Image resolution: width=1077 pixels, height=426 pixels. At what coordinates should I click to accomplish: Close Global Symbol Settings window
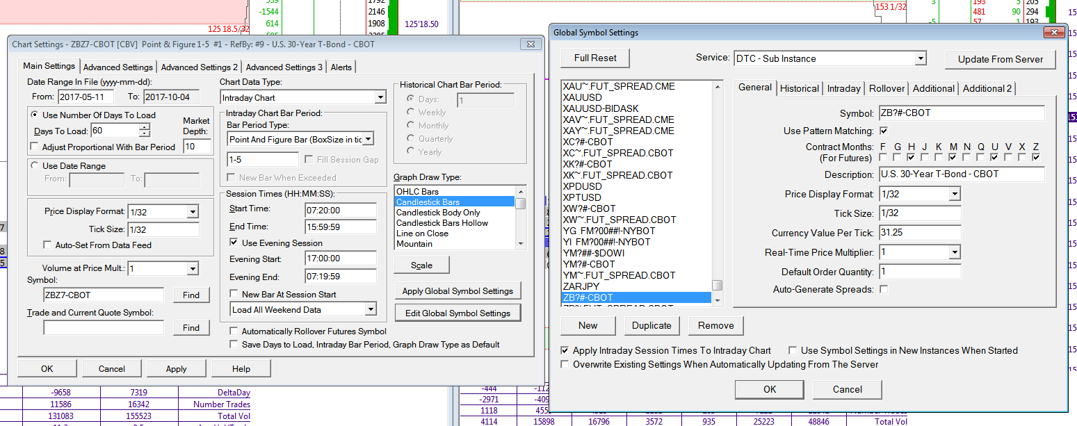[x=1054, y=33]
